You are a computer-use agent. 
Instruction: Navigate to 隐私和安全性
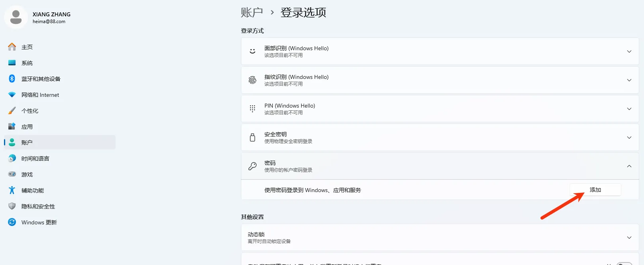(x=60, y=206)
